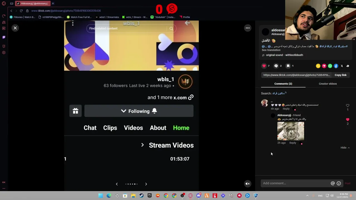356x200 pixels.
Task: Show hidden system tray icons chevron
Action: (307, 196)
